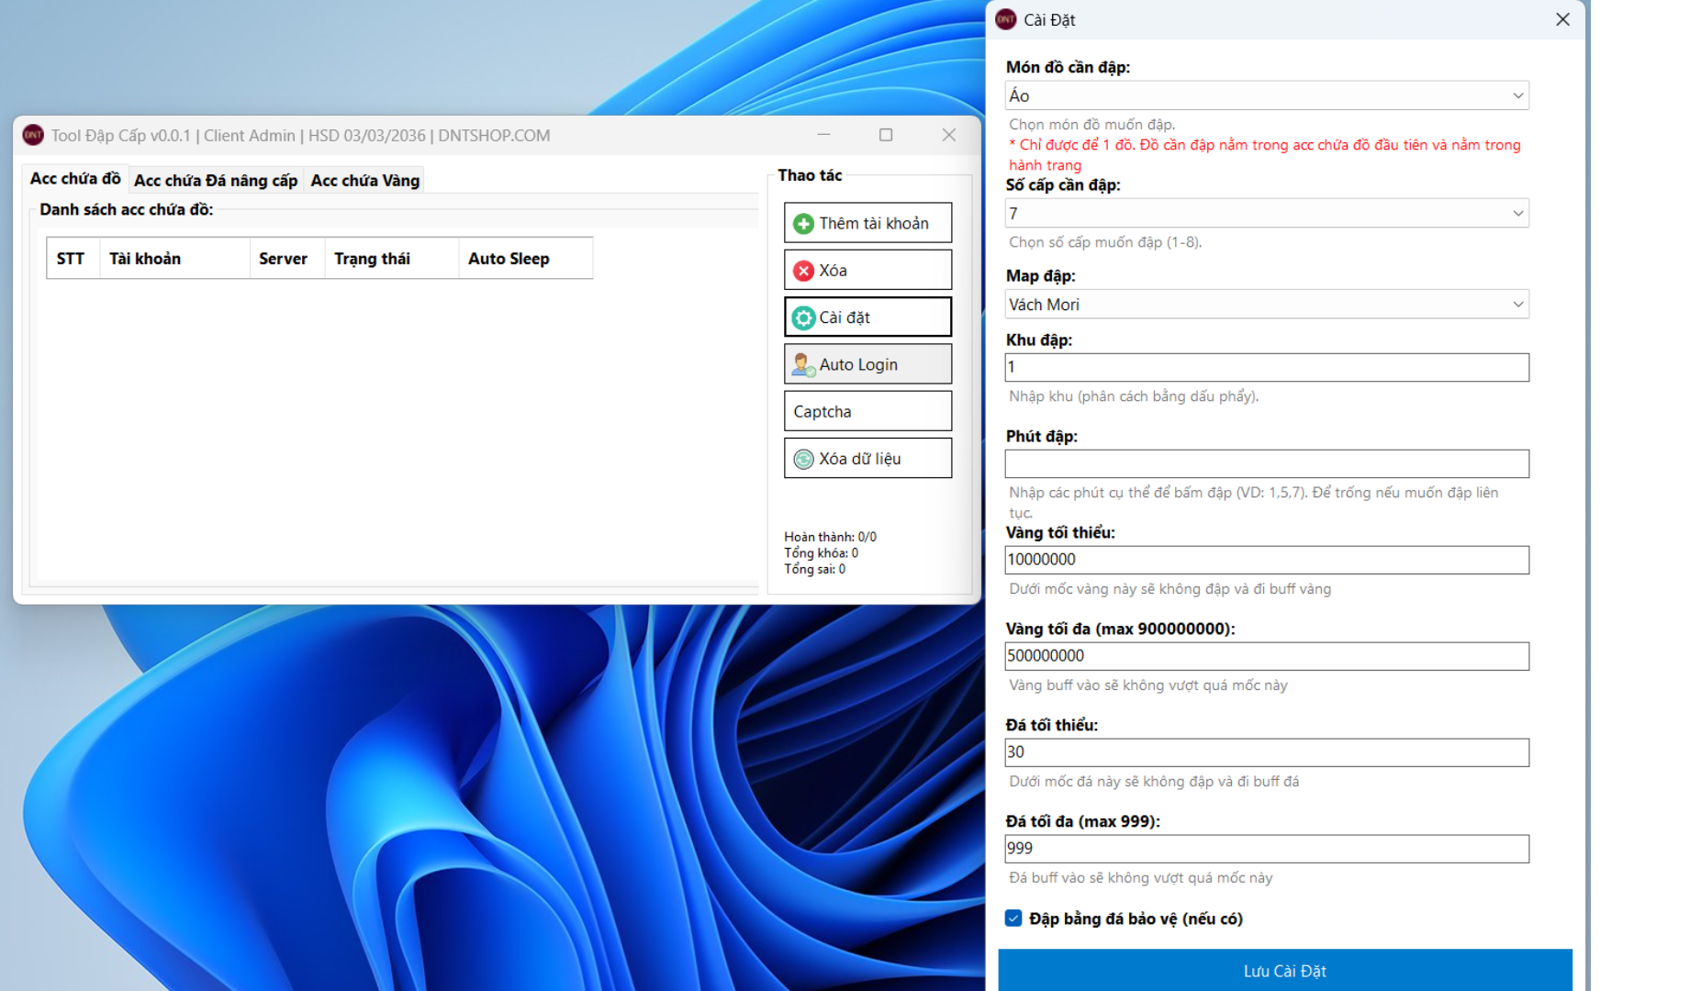Select the Acc chứa đồ tab

75,179
